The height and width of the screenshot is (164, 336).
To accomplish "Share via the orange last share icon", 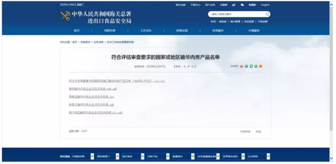I will click(260, 66).
